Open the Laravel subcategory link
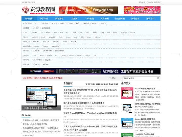This screenshot has width=182, height=137. pos(74,32)
